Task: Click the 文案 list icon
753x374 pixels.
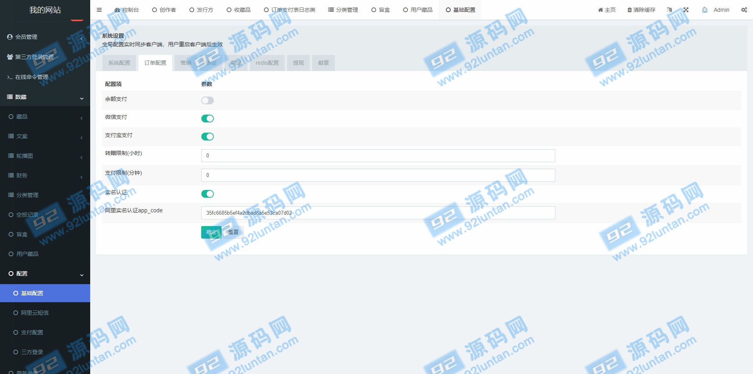Action: (11, 136)
